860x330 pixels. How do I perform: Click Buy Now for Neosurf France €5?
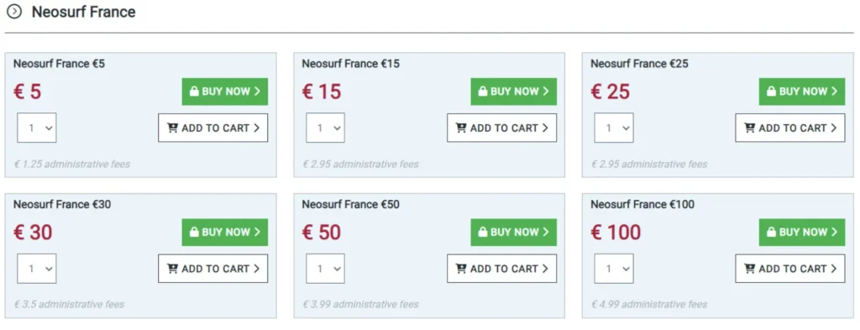(225, 92)
